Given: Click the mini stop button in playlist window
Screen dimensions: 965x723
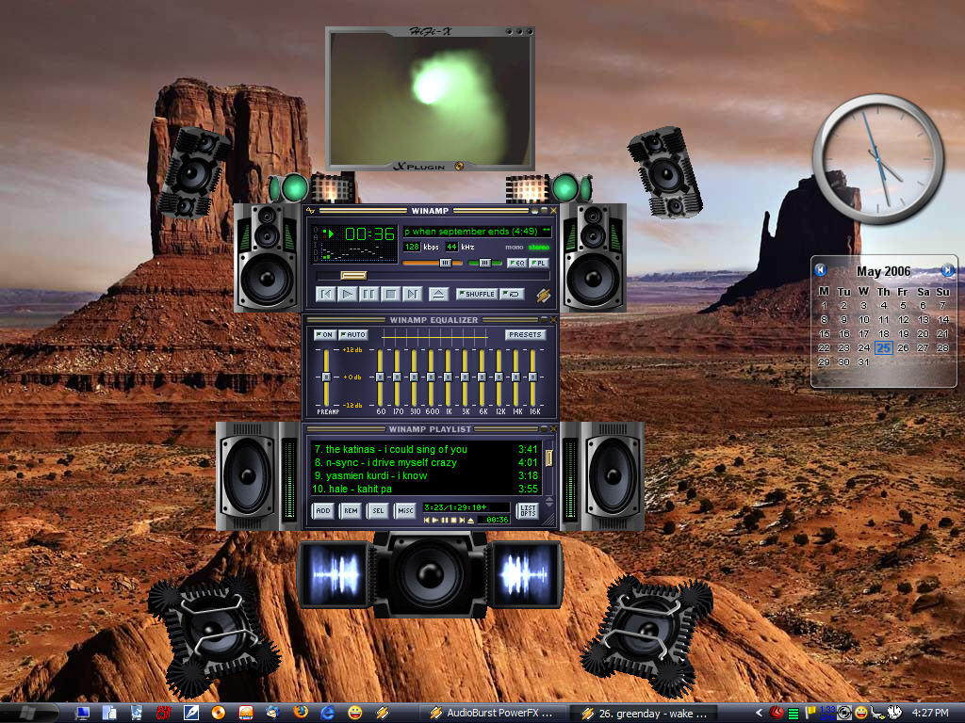Looking at the screenshot, I should coord(453,520).
